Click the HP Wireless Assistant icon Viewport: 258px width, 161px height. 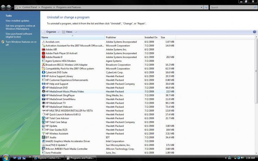tap(43, 134)
